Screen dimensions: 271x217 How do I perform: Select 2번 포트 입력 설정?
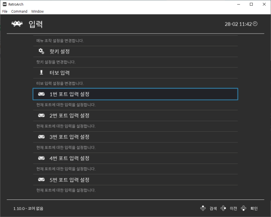coord(135,115)
